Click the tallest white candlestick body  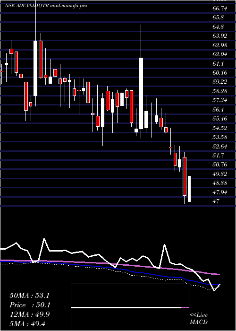141,93
